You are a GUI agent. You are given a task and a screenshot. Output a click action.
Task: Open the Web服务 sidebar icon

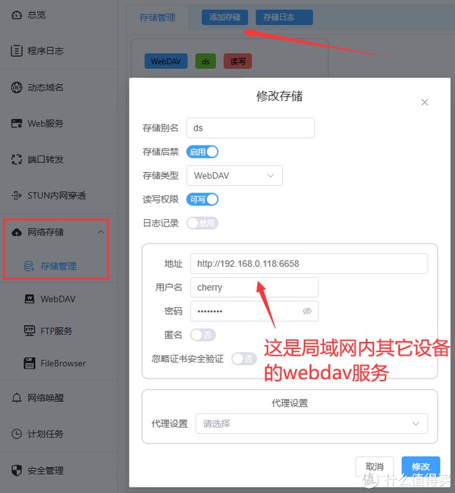point(17,123)
